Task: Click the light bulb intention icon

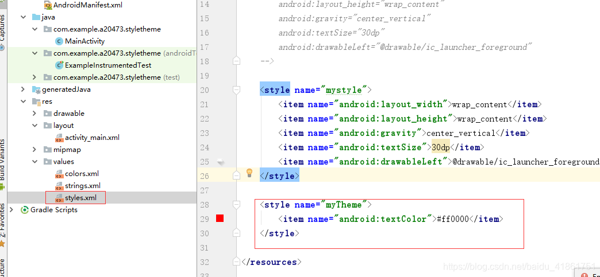Action: (249, 173)
